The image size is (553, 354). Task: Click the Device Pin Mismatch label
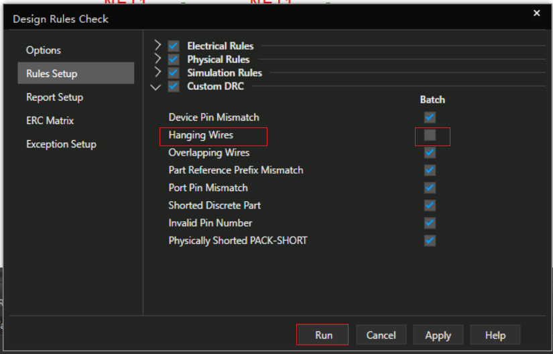tap(214, 117)
